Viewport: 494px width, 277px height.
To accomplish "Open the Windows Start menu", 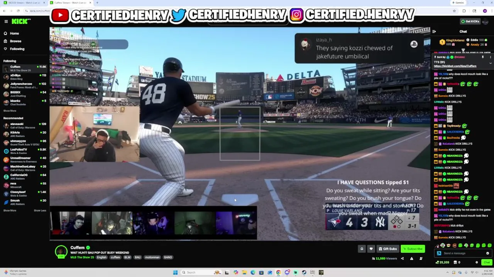I will (x=175, y=272).
